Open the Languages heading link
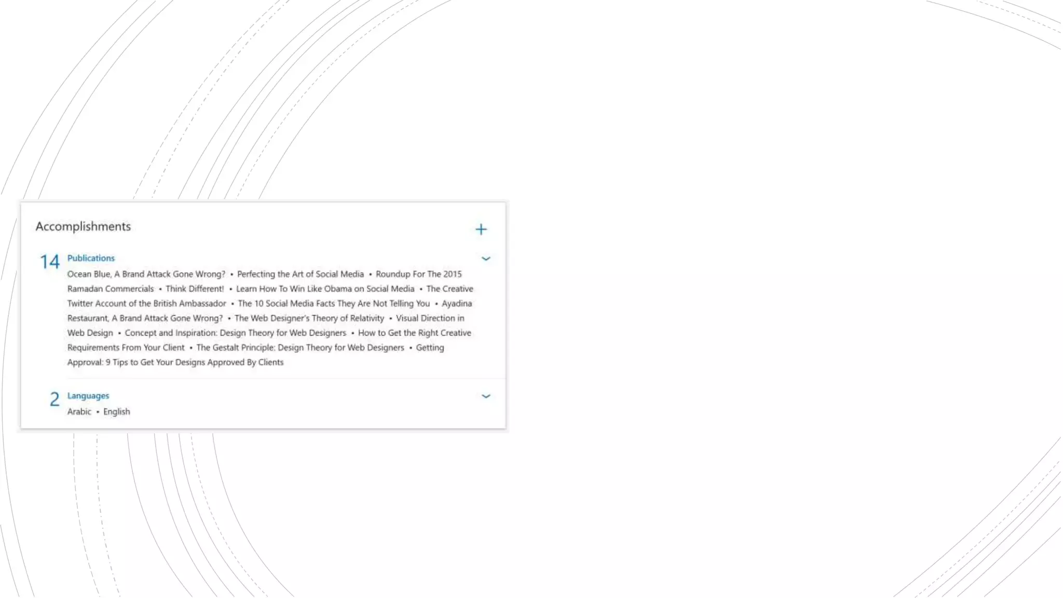1063x598 pixels. pyautogui.click(x=88, y=396)
